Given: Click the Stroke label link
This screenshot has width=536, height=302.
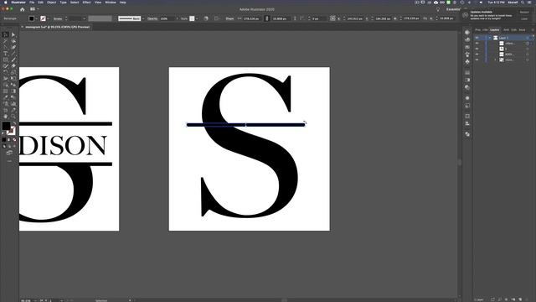Looking at the screenshot, I should pos(58,18).
